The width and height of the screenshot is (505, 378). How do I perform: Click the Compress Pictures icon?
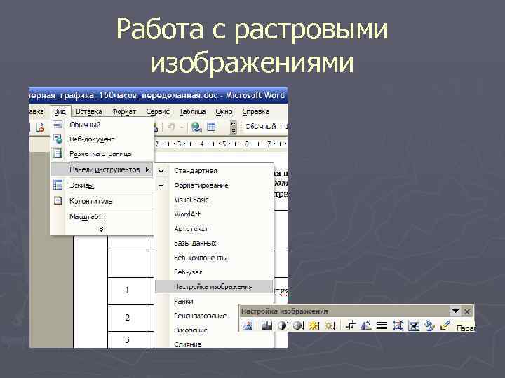tap(398, 325)
